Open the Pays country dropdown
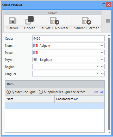 [x=102, y=59]
